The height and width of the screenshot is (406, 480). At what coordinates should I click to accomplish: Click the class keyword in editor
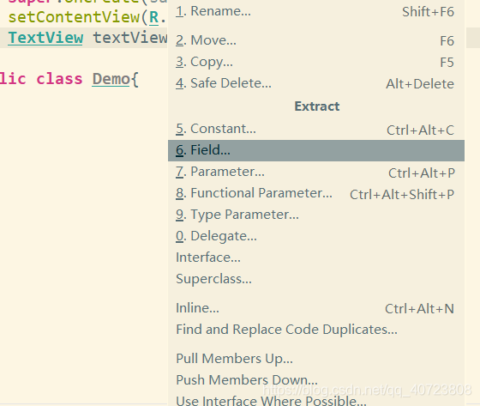point(59,79)
